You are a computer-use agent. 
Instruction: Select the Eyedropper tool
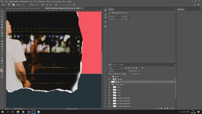(x=2, y=25)
